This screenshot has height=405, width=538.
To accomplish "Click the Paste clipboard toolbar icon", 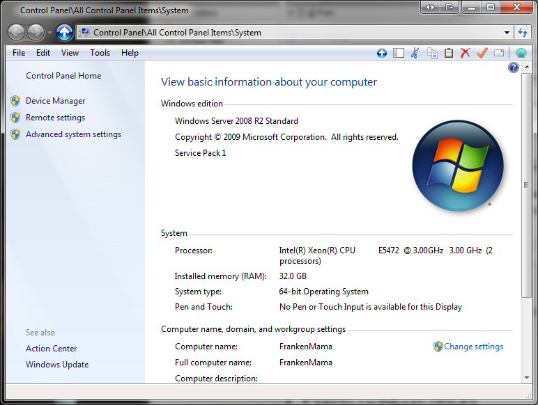I will [449, 53].
